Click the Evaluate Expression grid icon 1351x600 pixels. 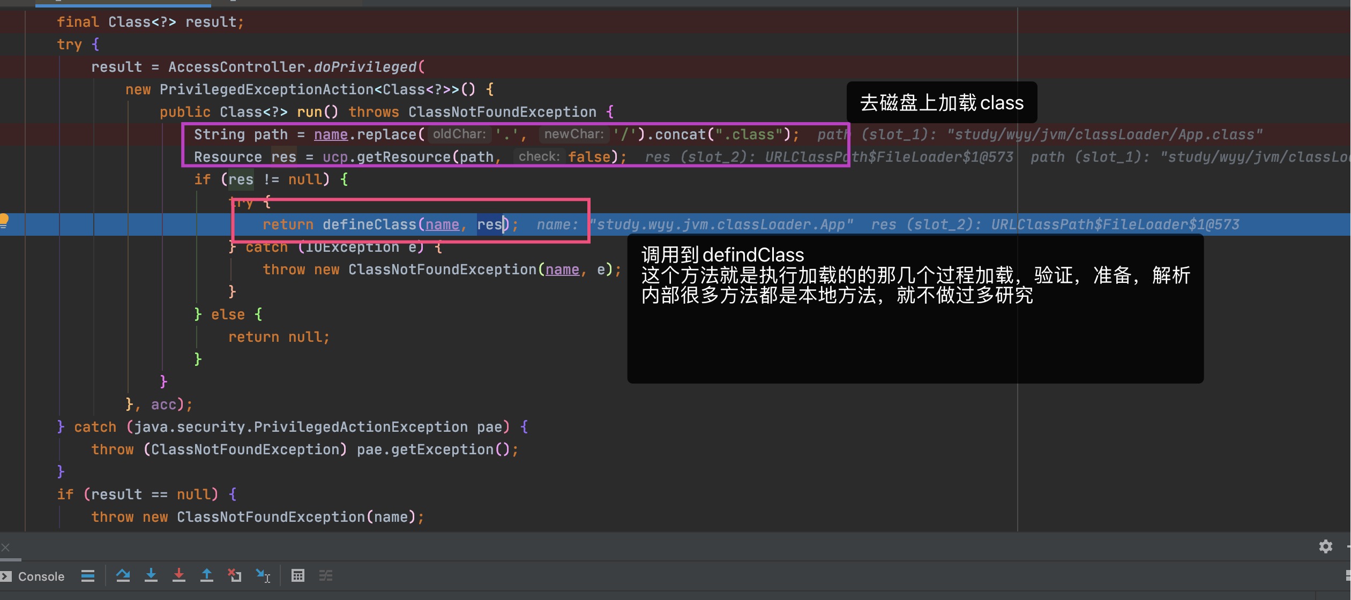(x=298, y=575)
